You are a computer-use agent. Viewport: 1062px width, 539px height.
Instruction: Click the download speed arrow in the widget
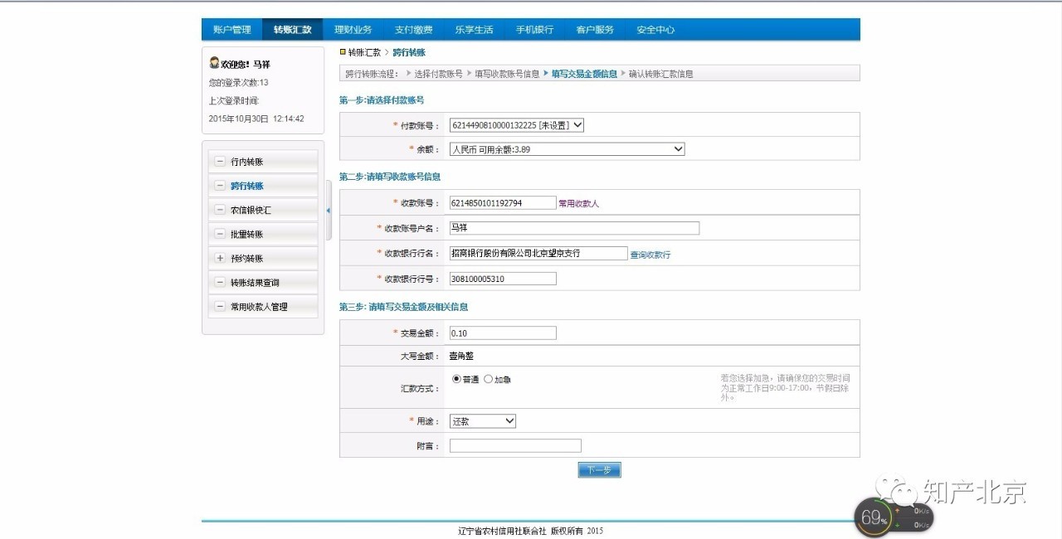click(897, 525)
